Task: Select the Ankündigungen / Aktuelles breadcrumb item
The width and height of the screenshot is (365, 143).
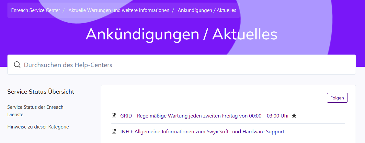Action: click(x=207, y=10)
